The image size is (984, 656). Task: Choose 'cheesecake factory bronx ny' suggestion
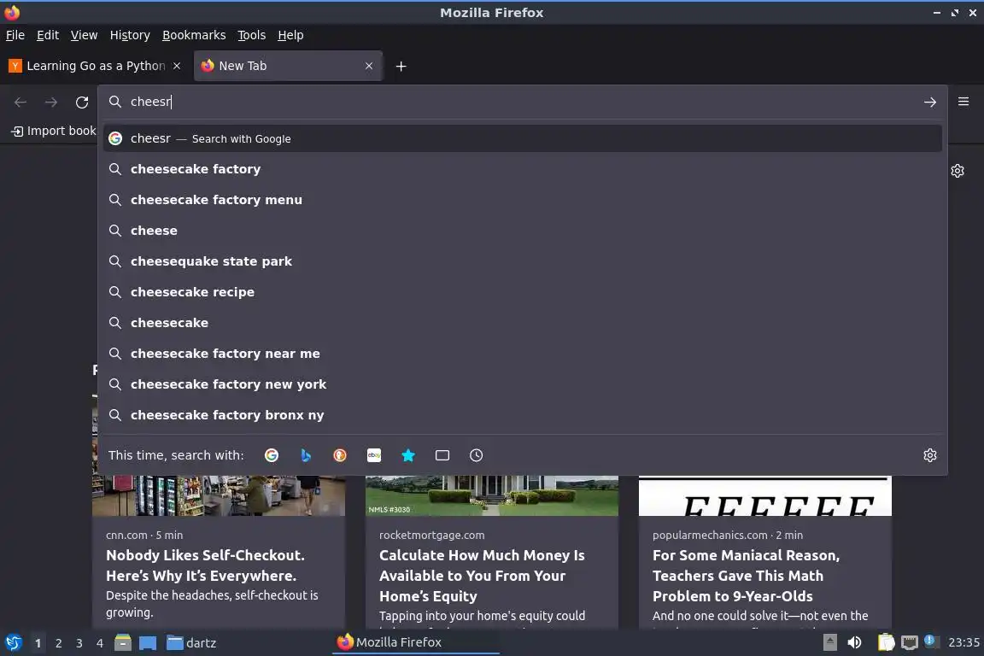(x=522, y=415)
